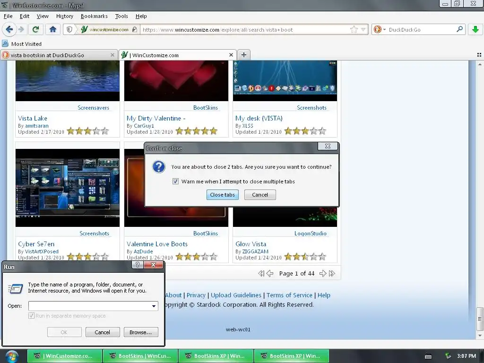Open Screensavers category above Vista Lake
The height and width of the screenshot is (363, 484).
(93, 107)
